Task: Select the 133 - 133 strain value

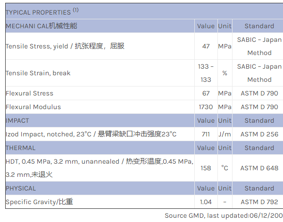Action: (206, 73)
